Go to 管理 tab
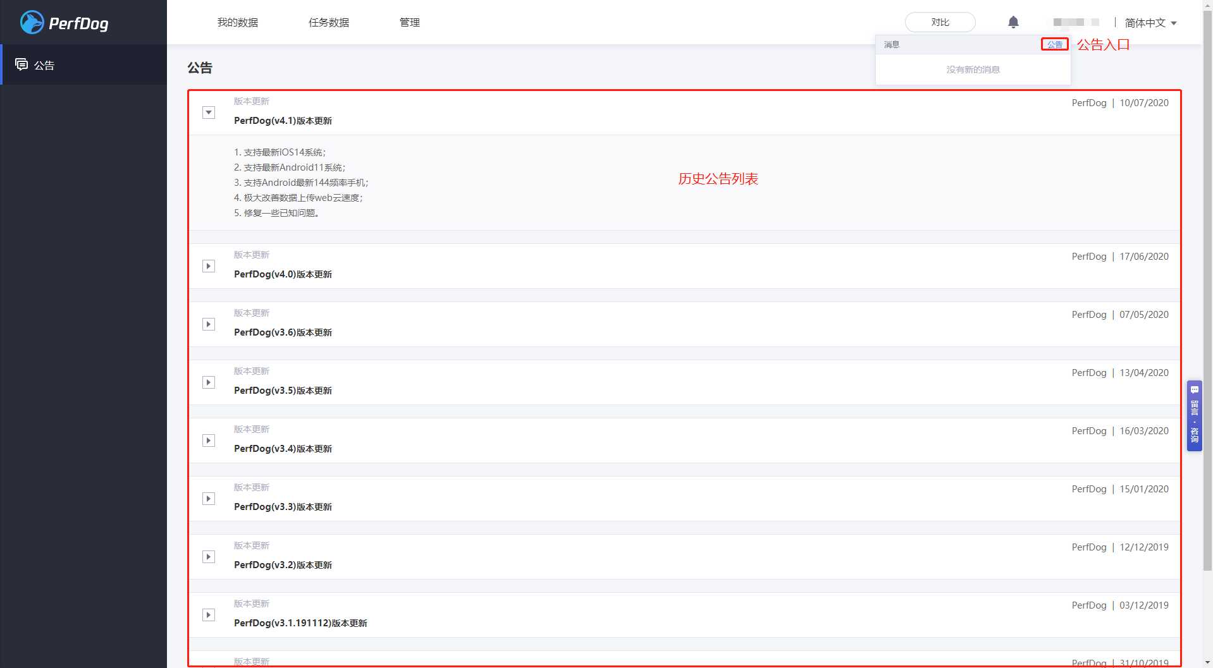The height and width of the screenshot is (668, 1213). 410,22
